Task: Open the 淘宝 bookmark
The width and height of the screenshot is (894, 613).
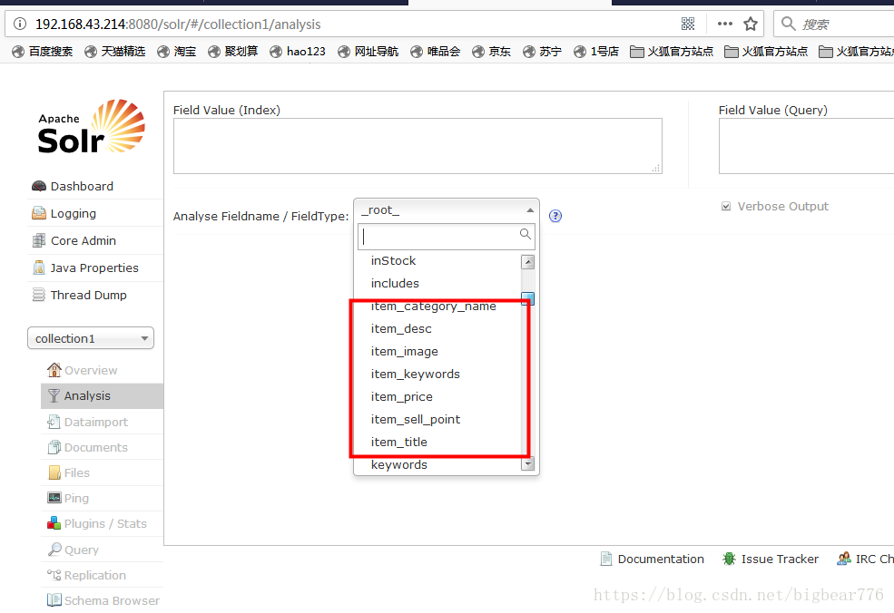Action: [x=177, y=52]
